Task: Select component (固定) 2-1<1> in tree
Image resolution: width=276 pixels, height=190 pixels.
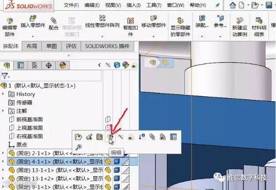Action: [x=55, y=153]
